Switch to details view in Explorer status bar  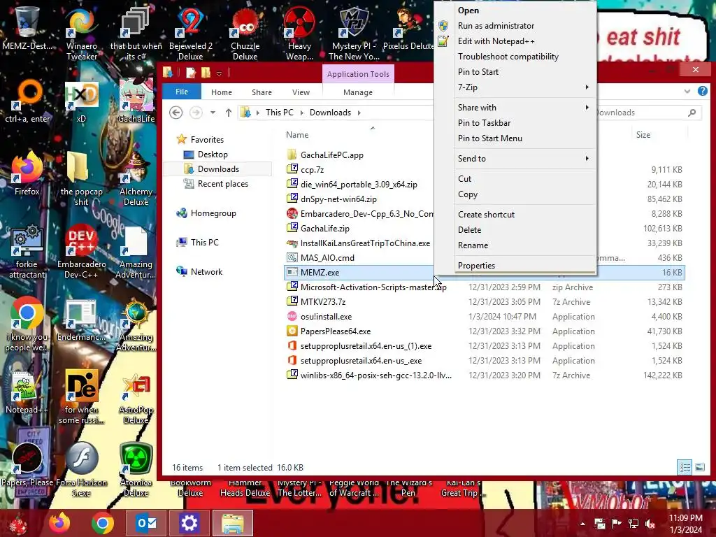[x=685, y=467]
